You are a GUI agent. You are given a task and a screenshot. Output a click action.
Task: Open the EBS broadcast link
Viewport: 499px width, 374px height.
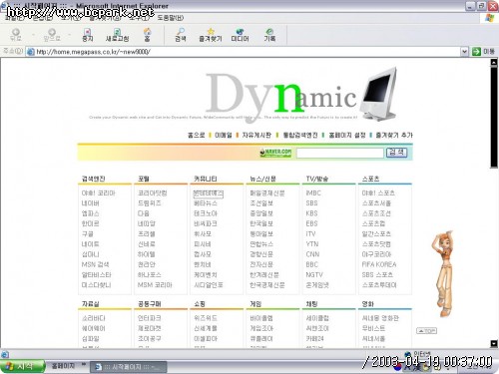[x=311, y=223]
